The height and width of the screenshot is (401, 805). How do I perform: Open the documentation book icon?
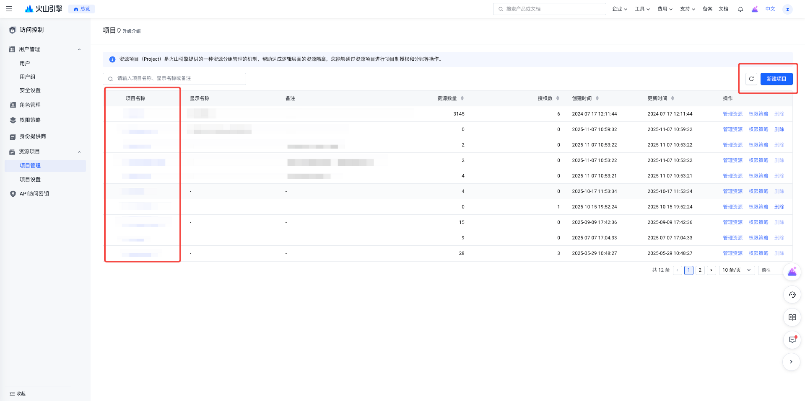tap(792, 317)
